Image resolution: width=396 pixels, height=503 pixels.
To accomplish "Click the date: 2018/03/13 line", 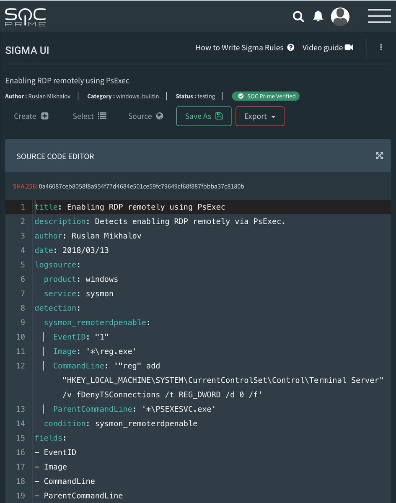I will pos(72,250).
